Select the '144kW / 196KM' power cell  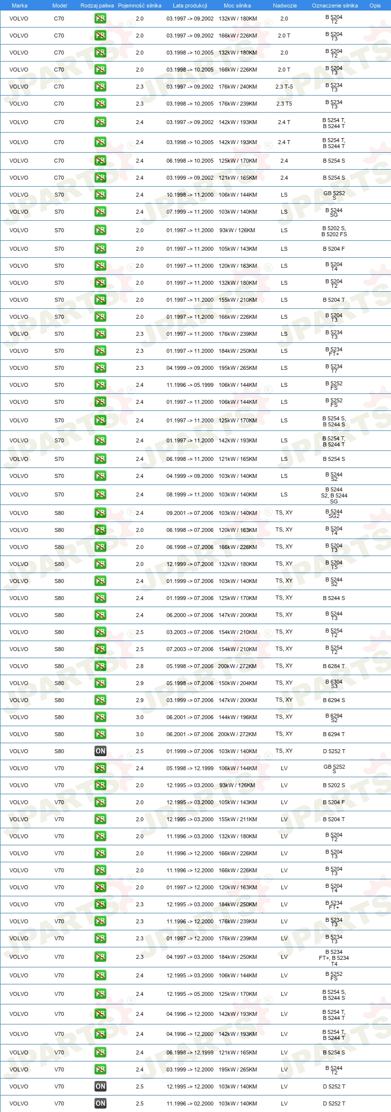pyautogui.click(x=238, y=717)
